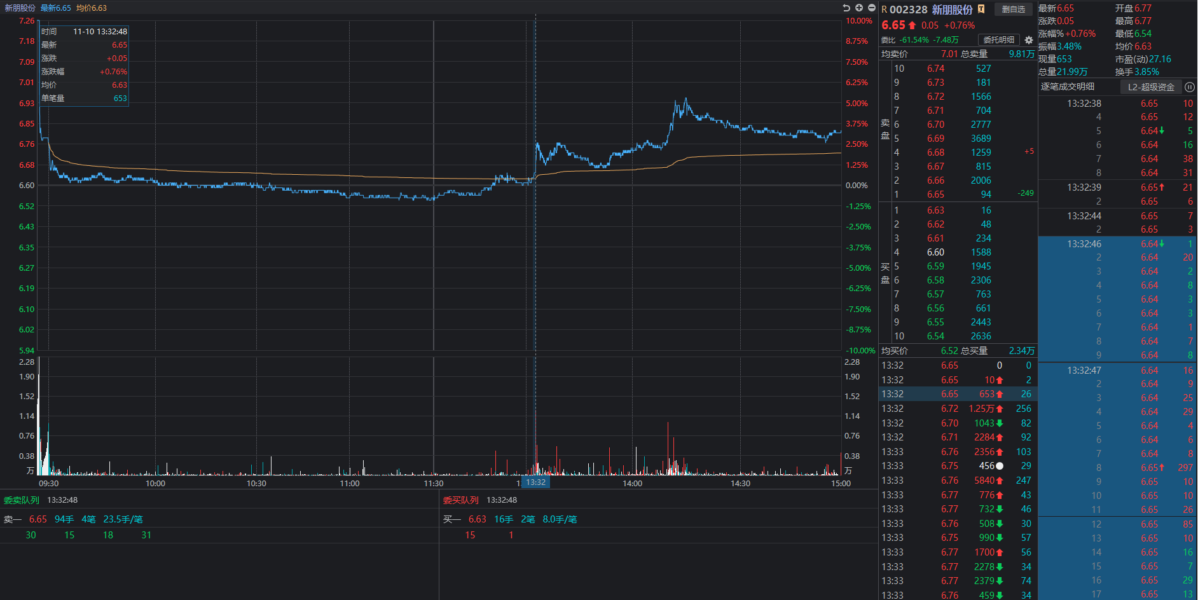Switch to L2-超级资金 tab
This screenshot has width=1198, height=600.
[x=1151, y=87]
